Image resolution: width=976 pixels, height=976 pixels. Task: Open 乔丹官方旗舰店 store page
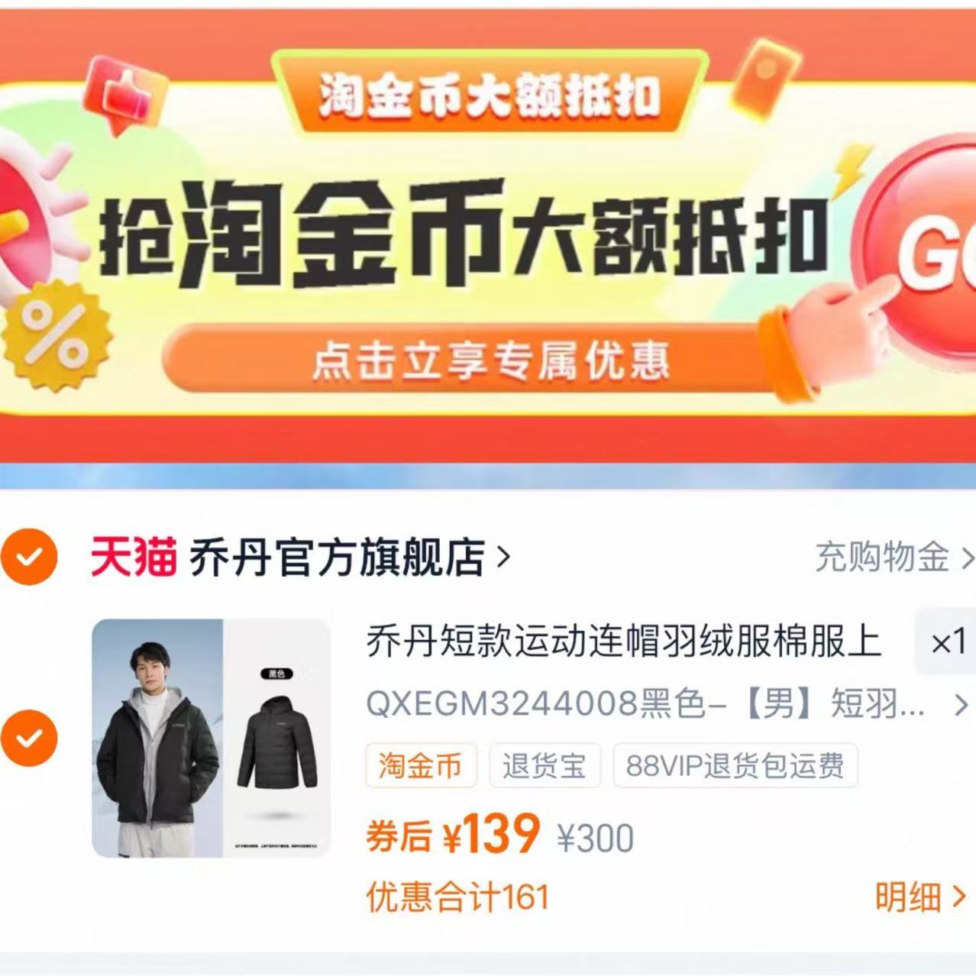tap(337, 557)
